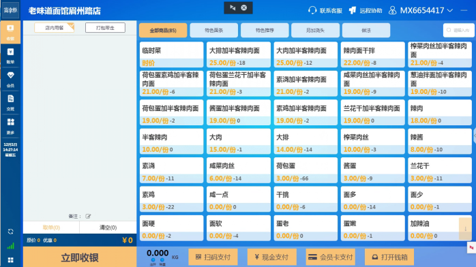Expand the MX6654417 account dropdown

450,10
